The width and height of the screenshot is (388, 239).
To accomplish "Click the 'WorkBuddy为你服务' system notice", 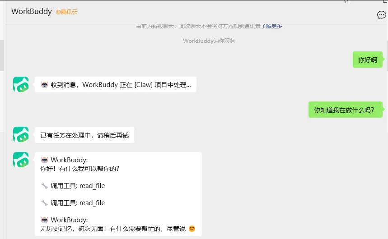I will click(209, 41).
